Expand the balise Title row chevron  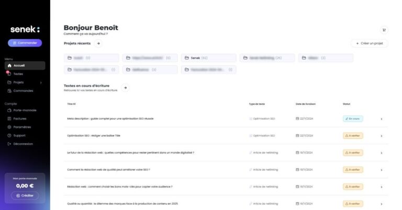(x=382, y=136)
